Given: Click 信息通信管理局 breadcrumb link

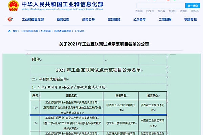Looking at the screenshot, I should click(x=63, y=31).
